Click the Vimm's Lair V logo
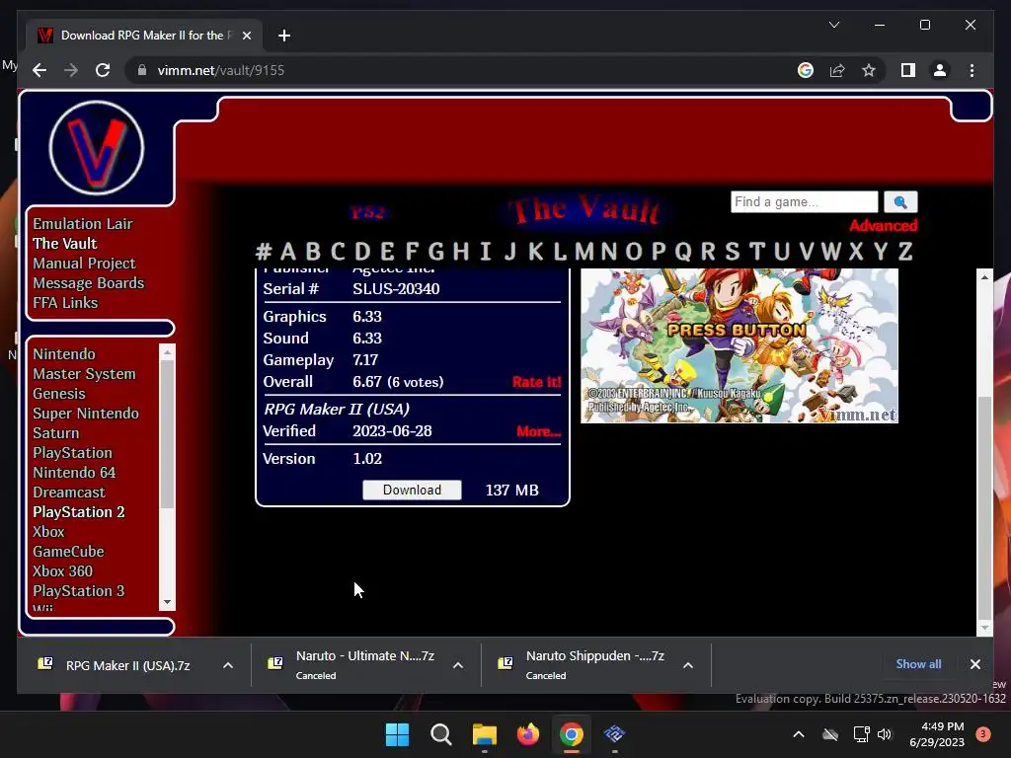1011x758 pixels. point(97,148)
